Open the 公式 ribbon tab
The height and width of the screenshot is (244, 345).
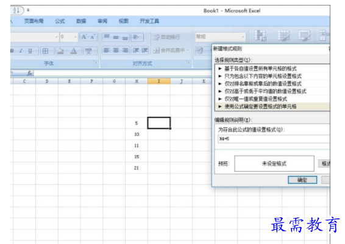60,21
